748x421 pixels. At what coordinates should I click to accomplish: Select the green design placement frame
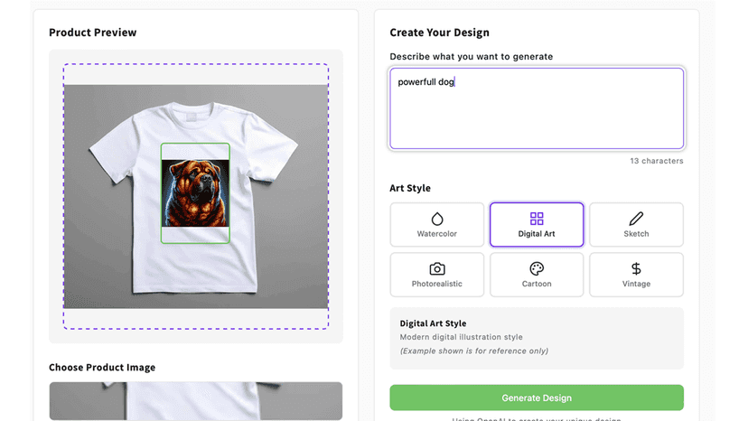(195, 193)
